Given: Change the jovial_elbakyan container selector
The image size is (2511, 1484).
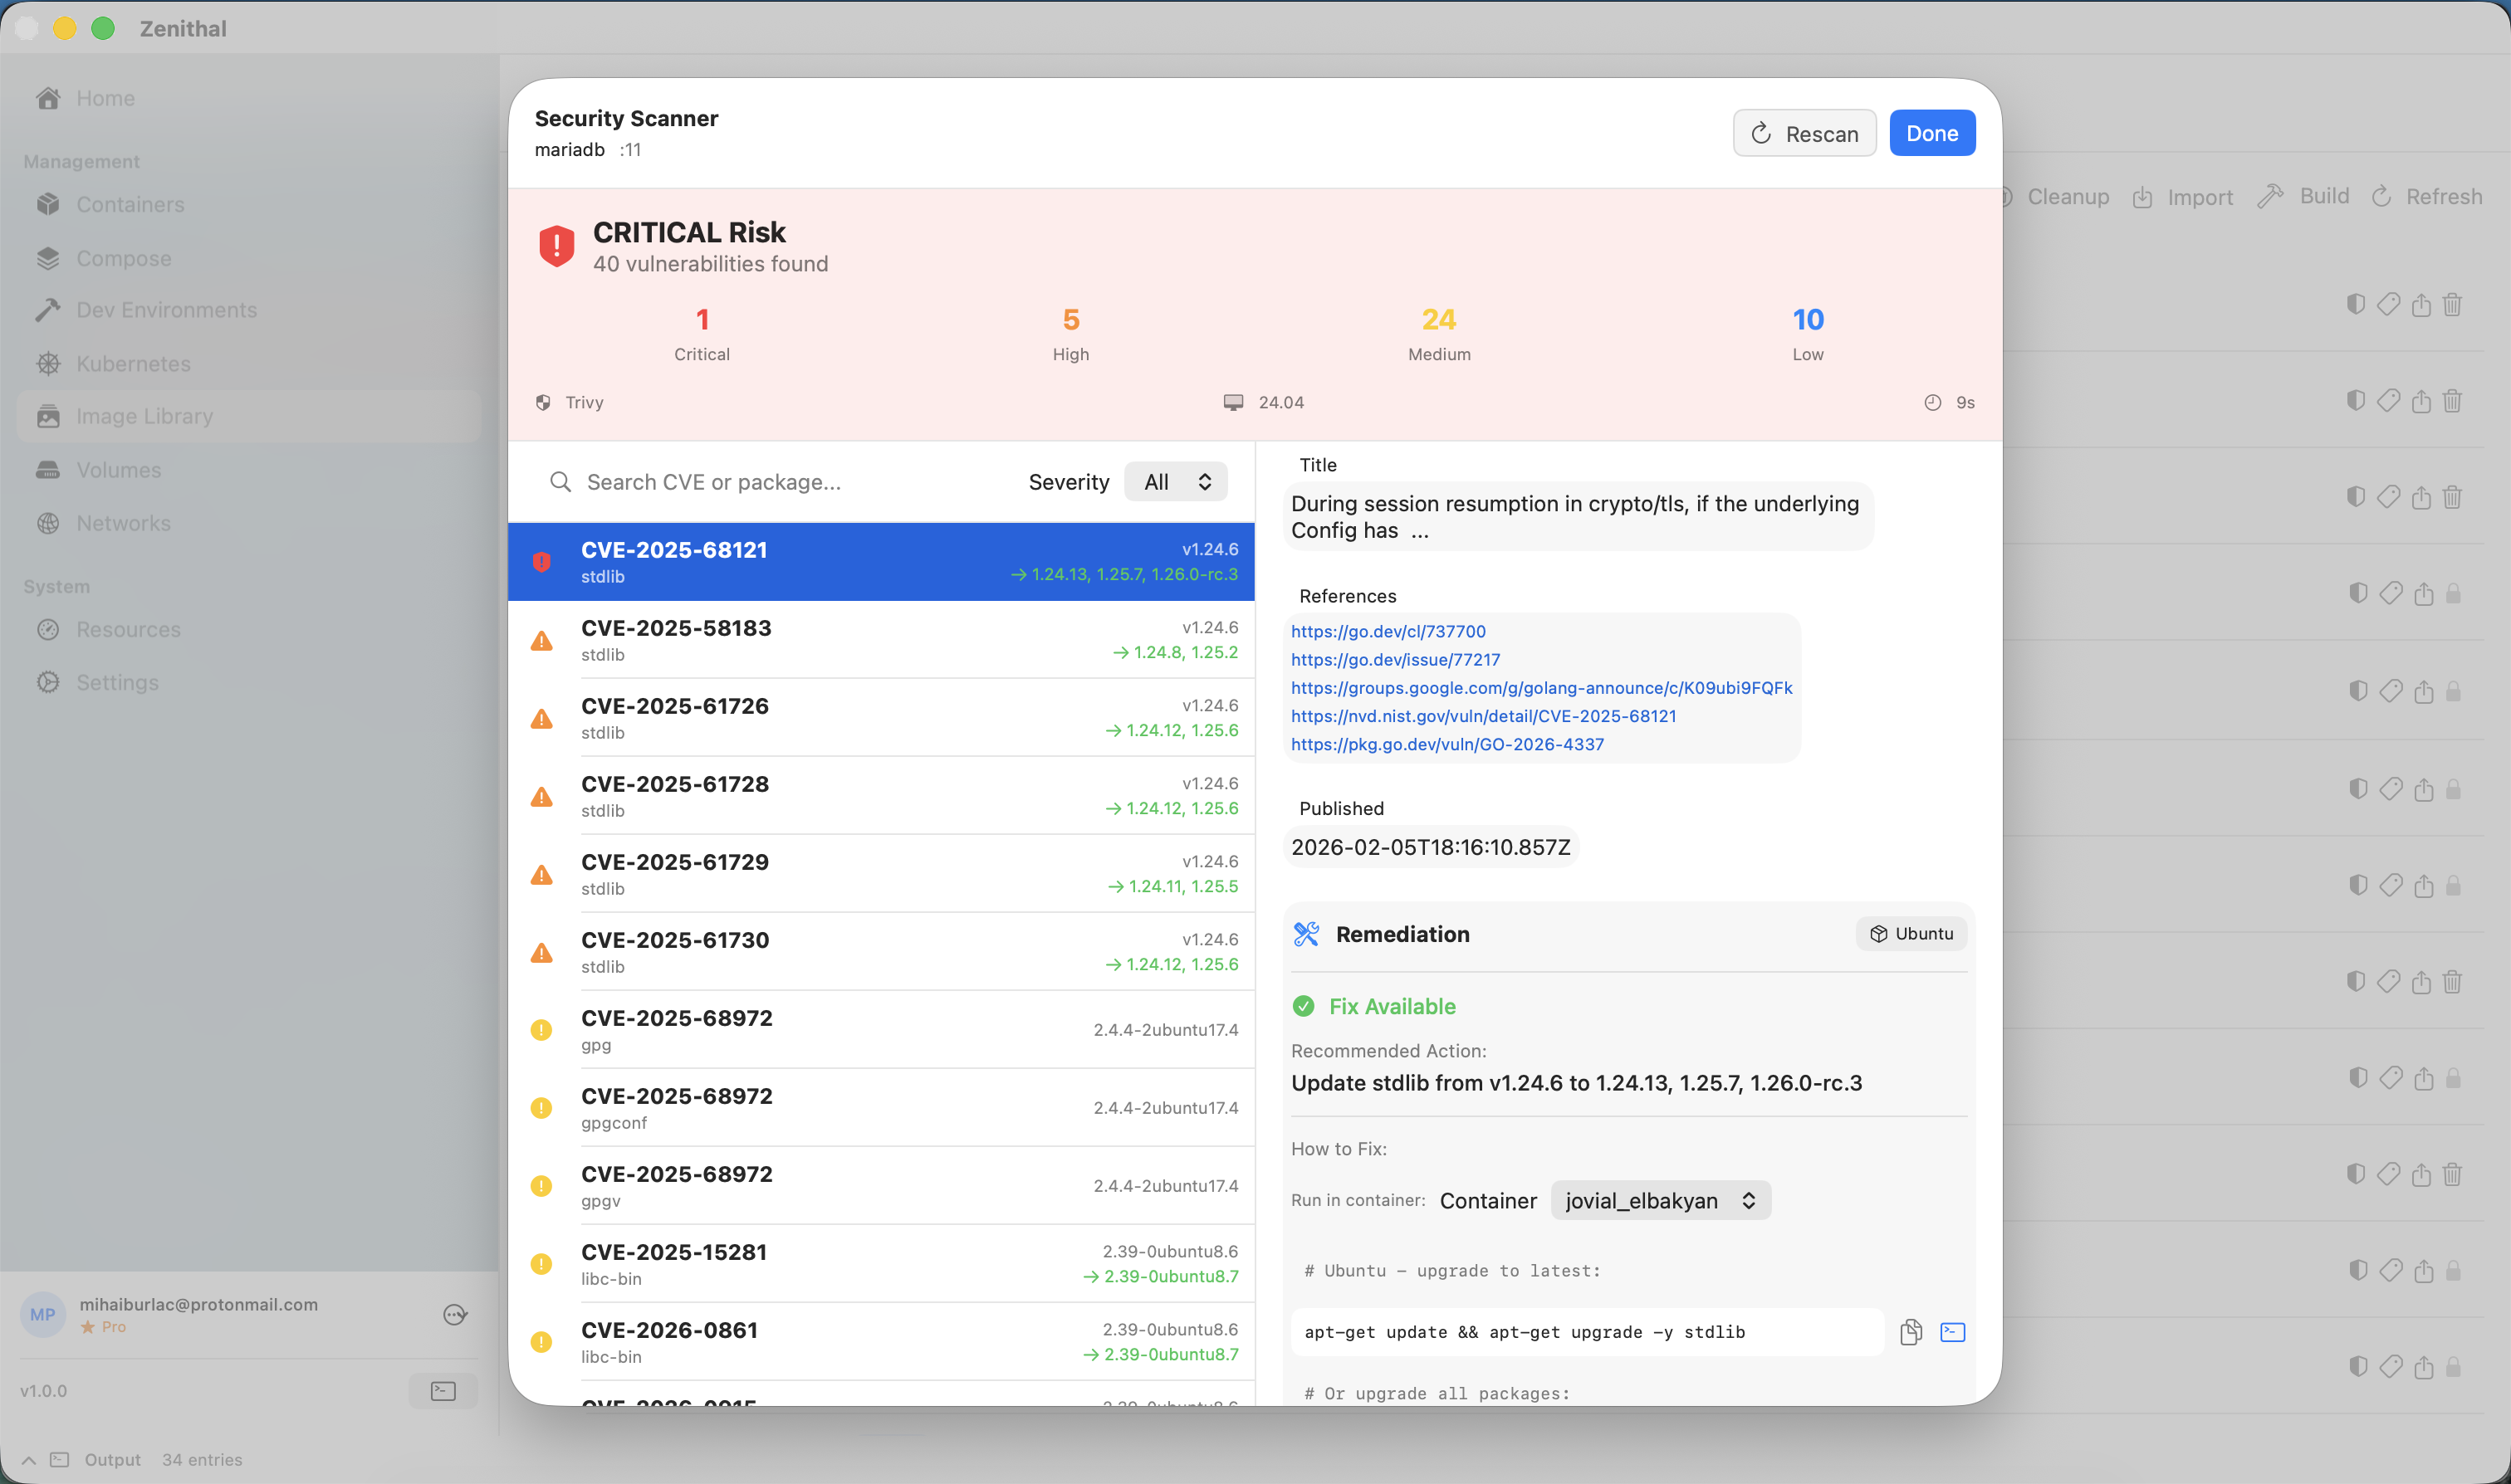Looking at the screenshot, I should click(1659, 1200).
